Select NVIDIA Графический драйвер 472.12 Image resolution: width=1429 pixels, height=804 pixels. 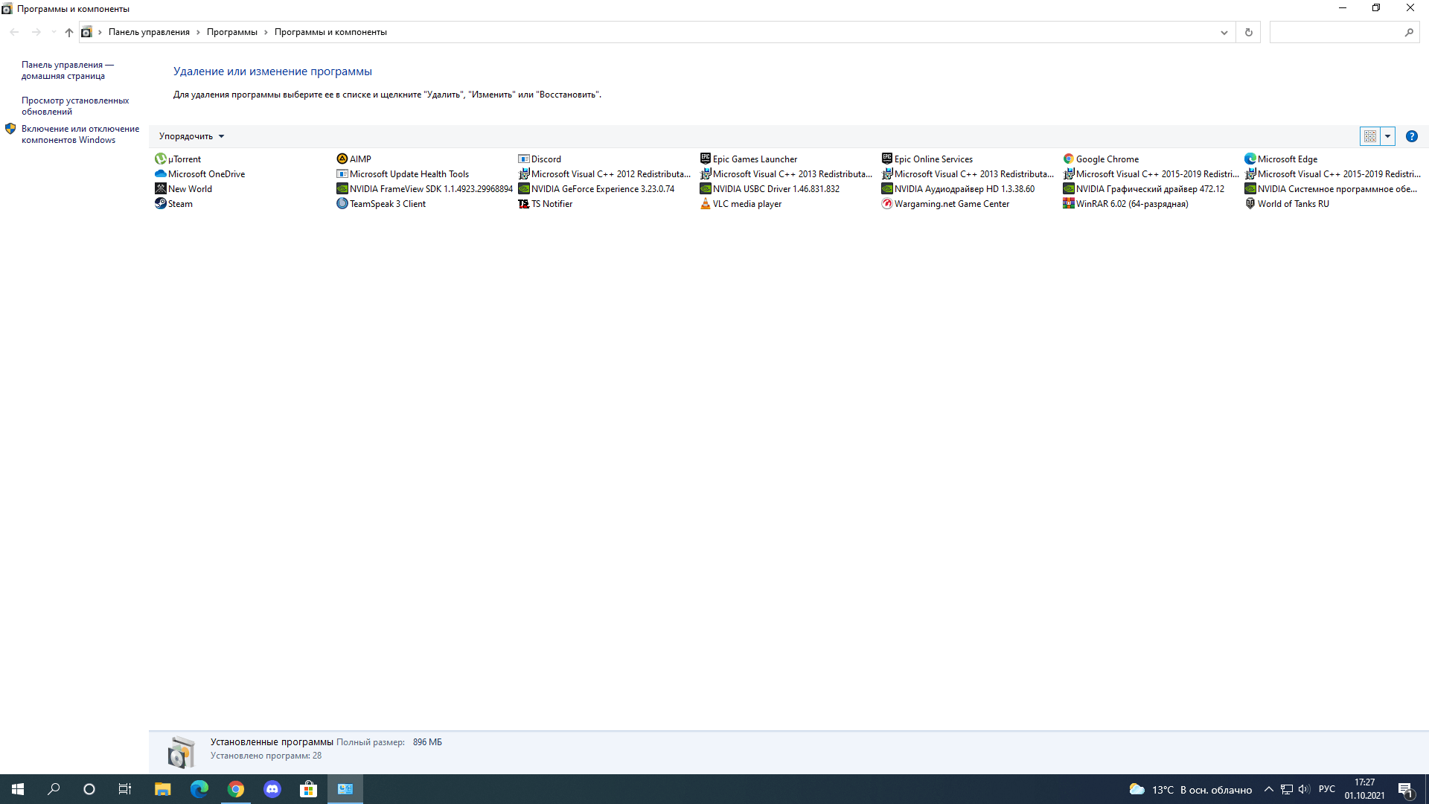(x=1144, y=188)
